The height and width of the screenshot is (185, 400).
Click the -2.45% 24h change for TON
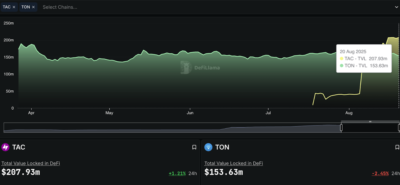point(380,173)
